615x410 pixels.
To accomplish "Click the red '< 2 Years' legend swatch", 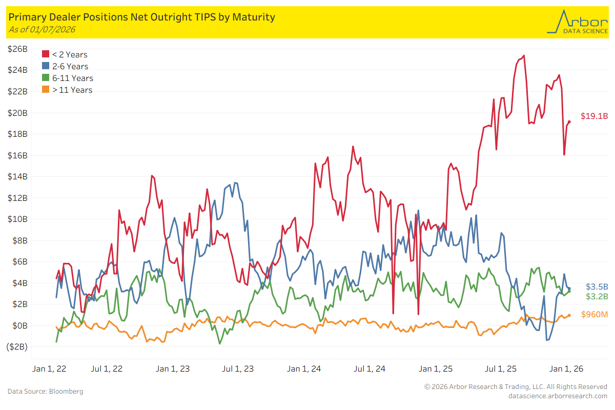I will (45, 54).
